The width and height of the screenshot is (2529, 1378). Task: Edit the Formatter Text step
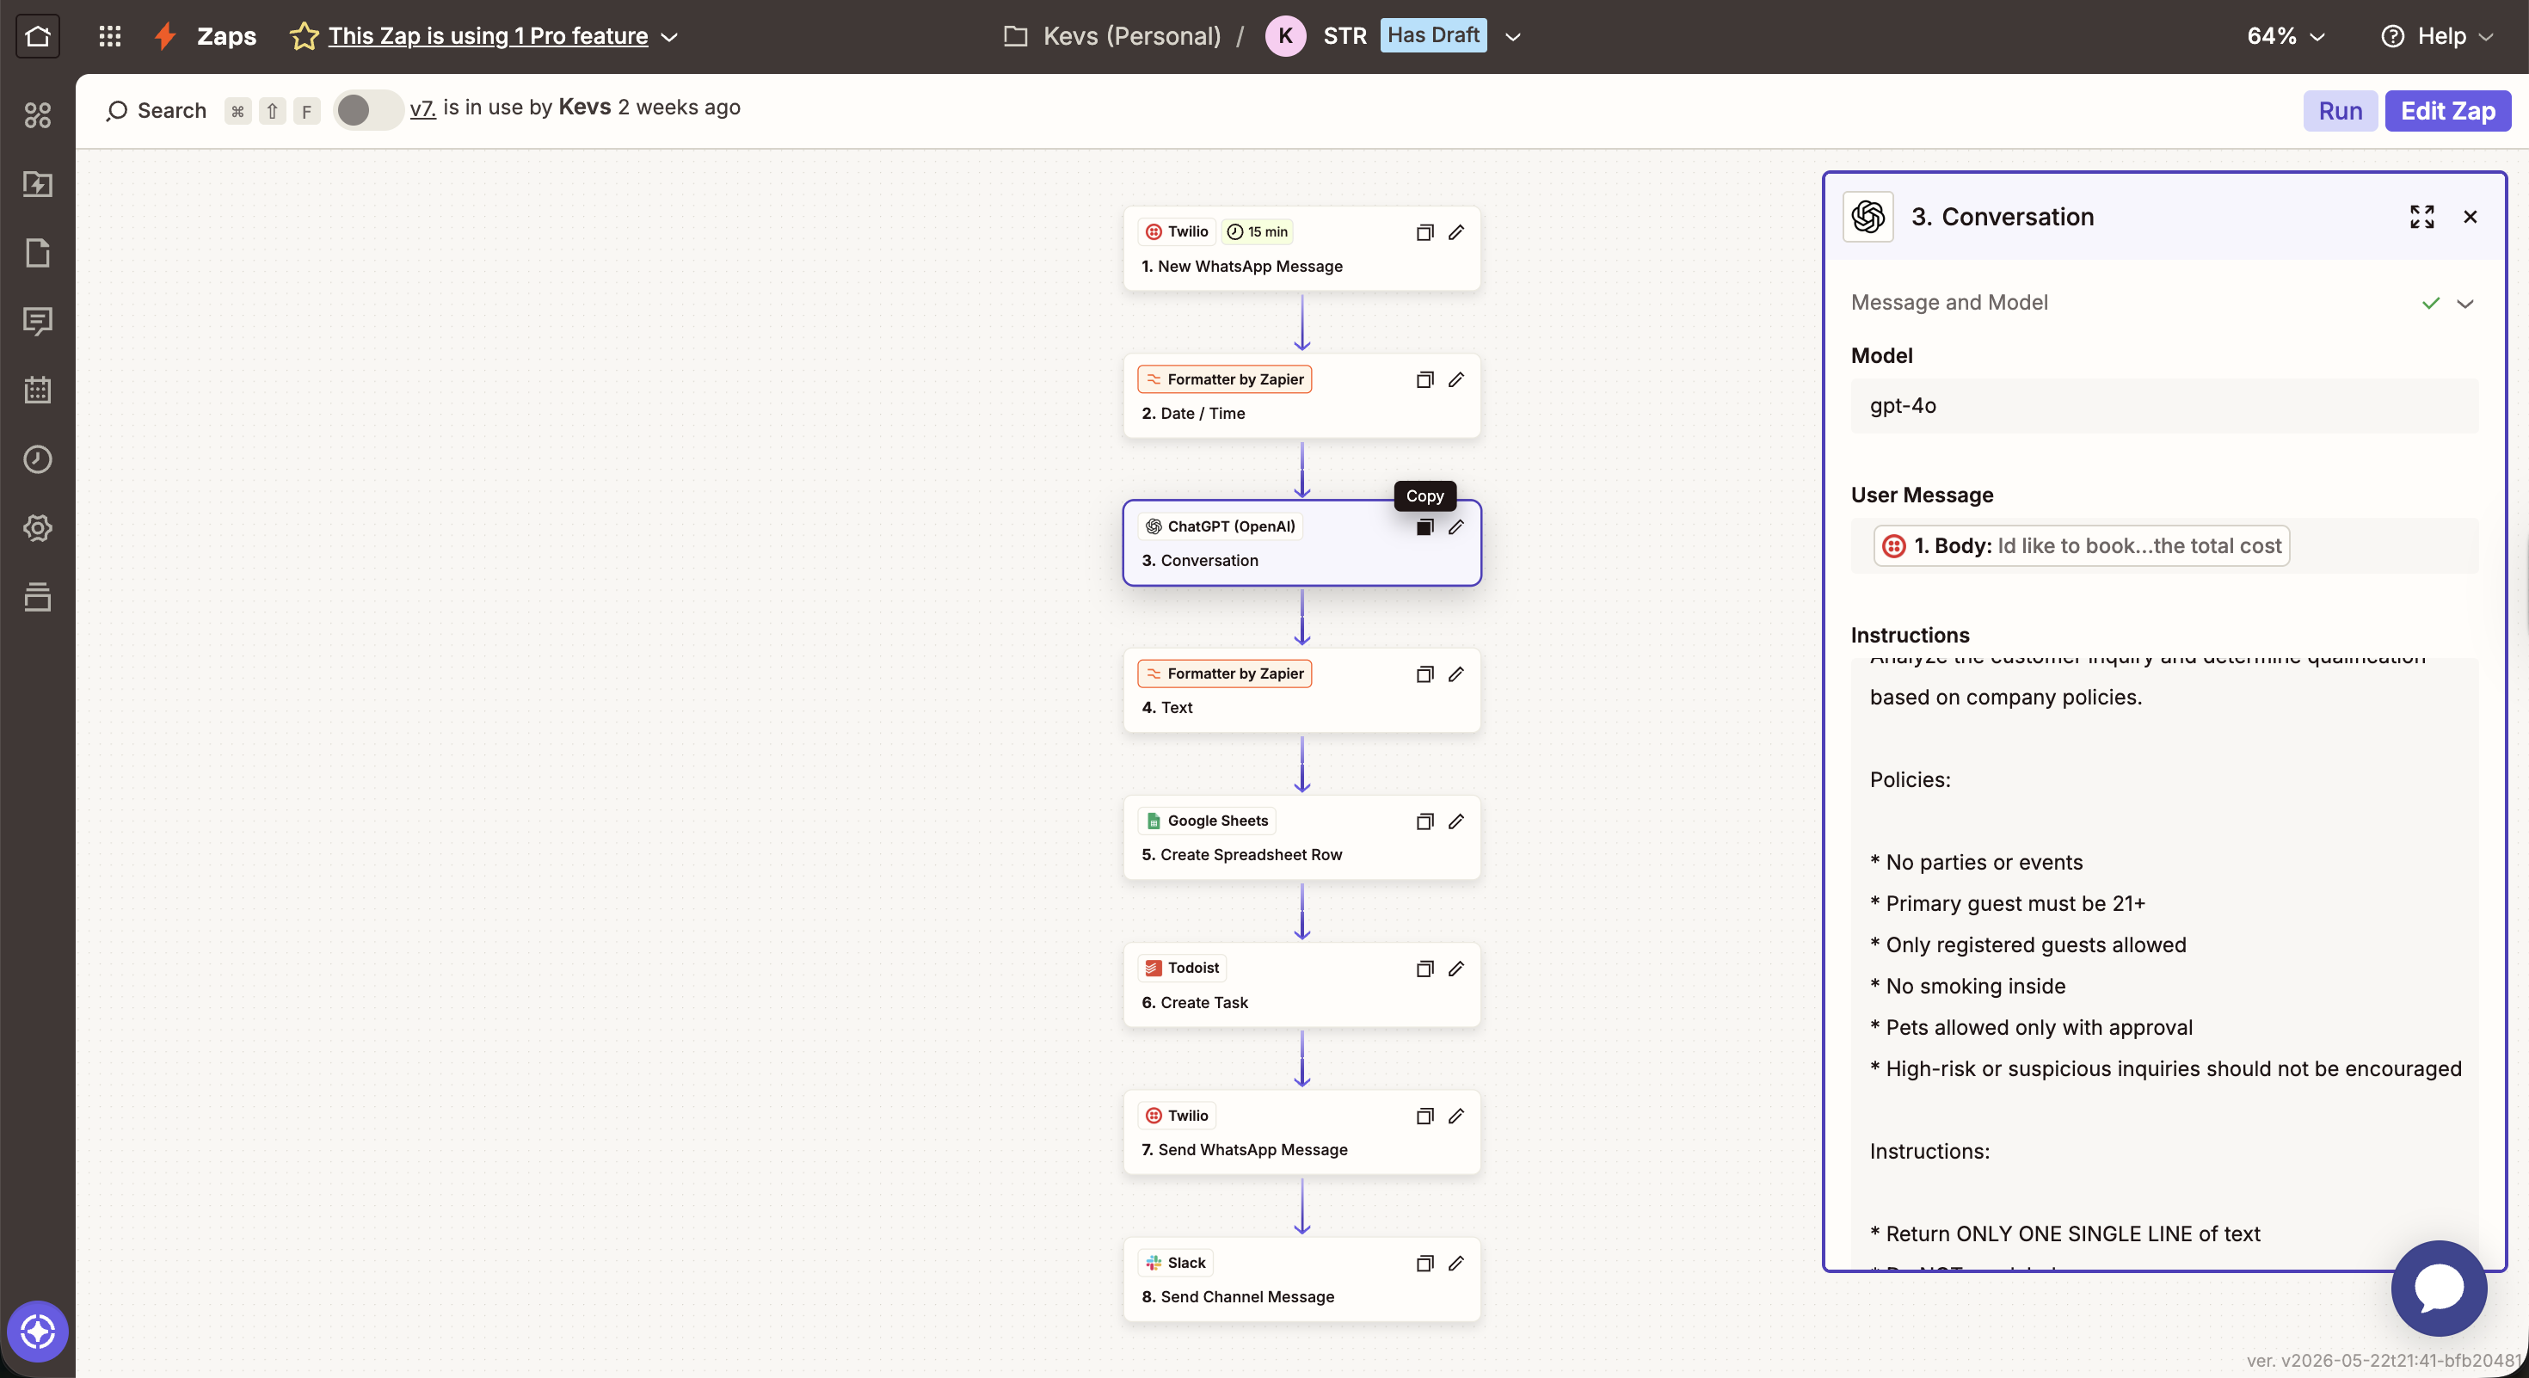coord(1456,674)
